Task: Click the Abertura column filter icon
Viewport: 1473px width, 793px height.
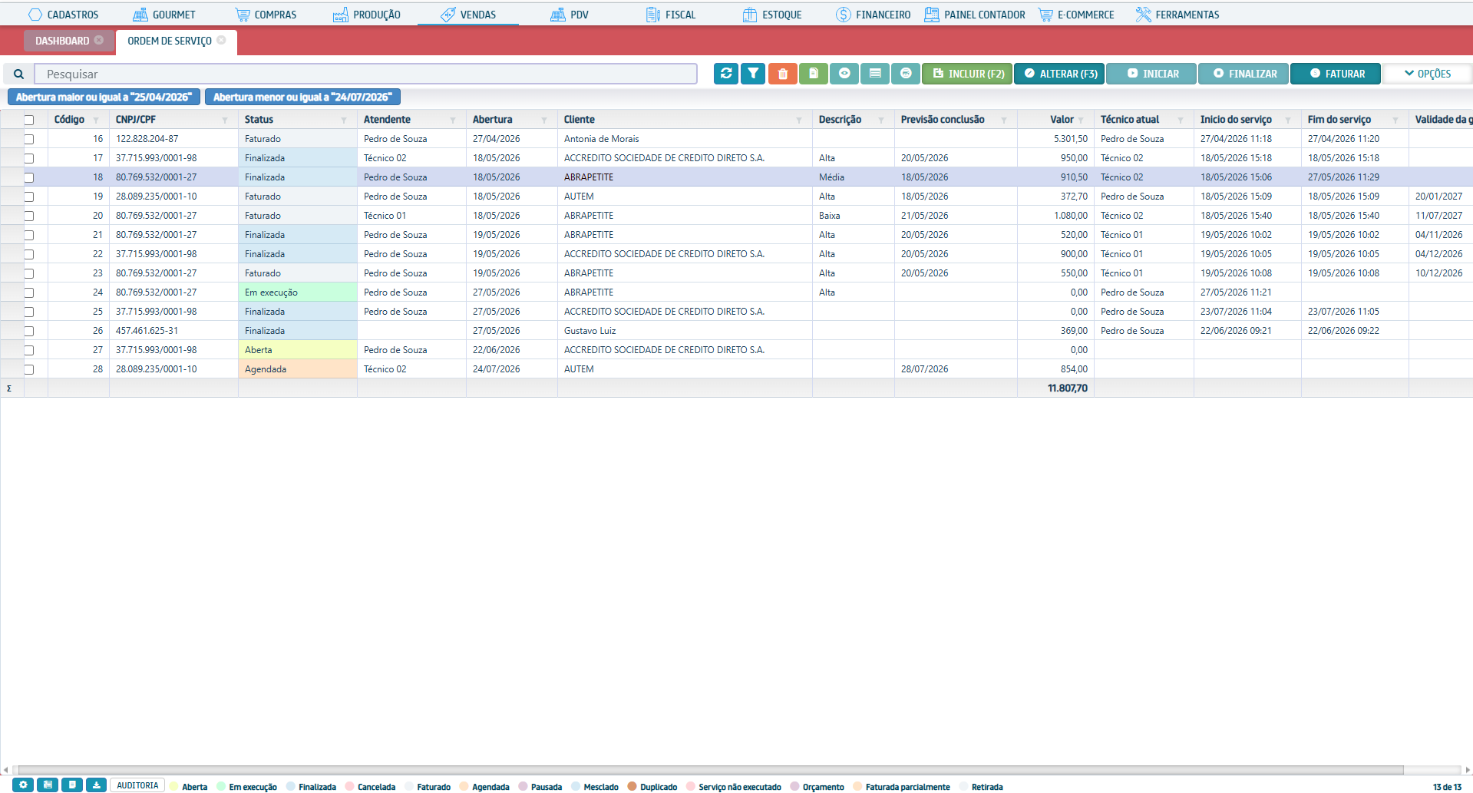Action: pos(544,120)
